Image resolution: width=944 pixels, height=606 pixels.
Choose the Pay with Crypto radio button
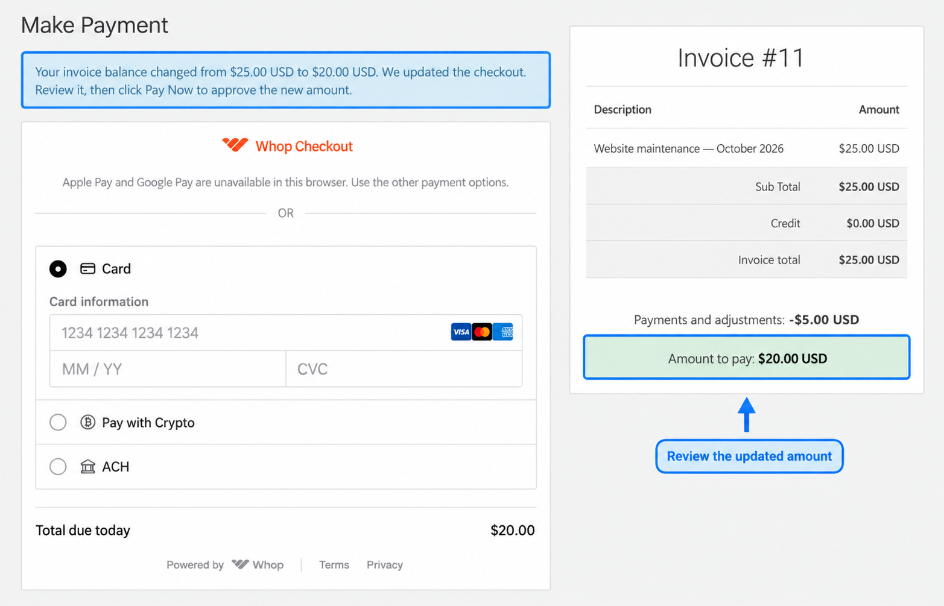tap(58, 422)
